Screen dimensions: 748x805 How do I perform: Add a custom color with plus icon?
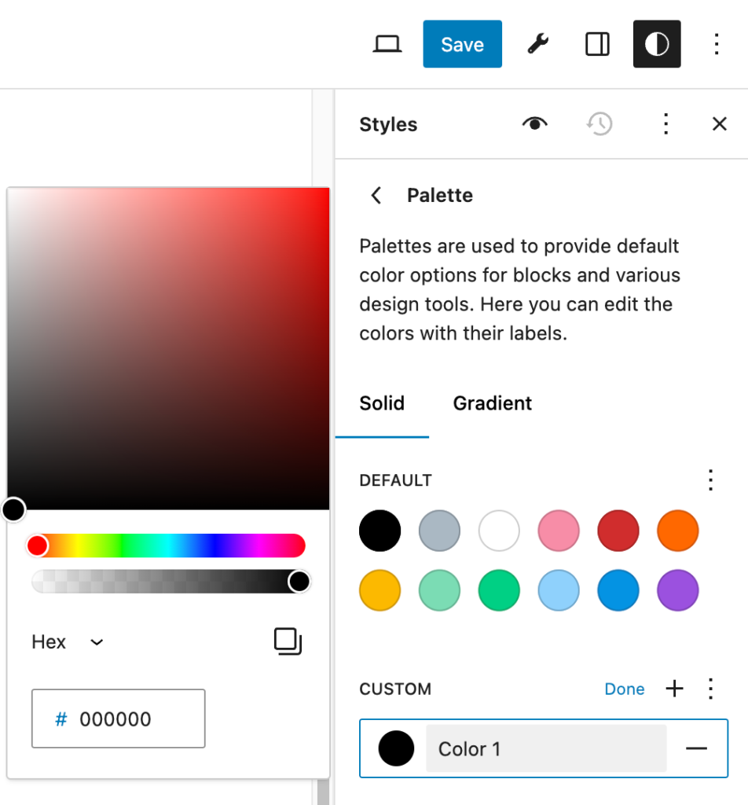(674, 689)
